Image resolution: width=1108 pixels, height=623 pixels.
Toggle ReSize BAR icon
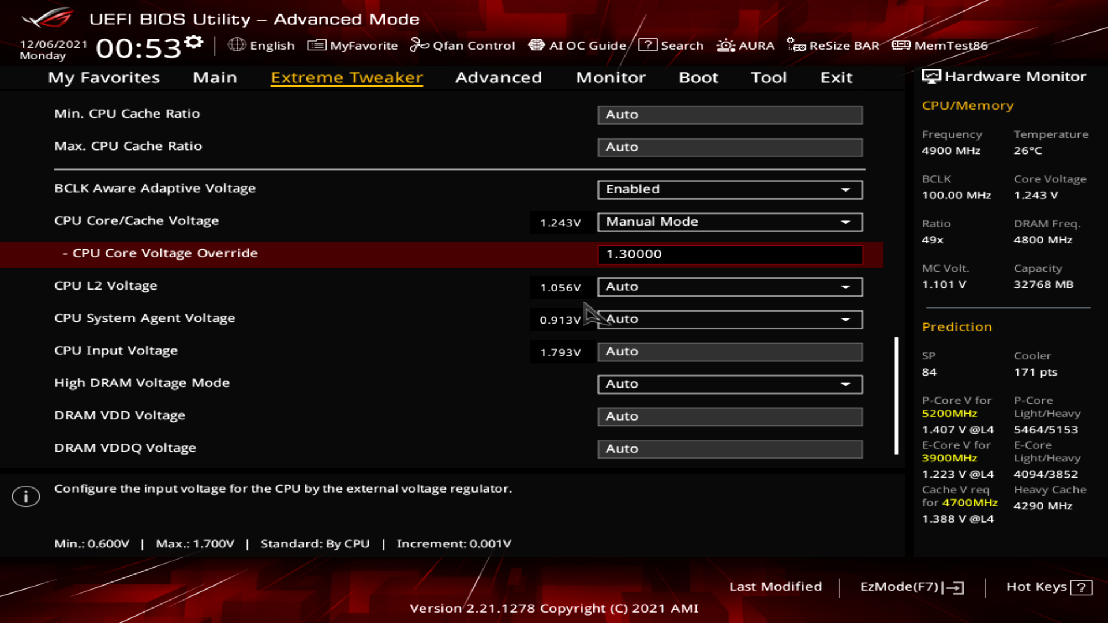796,45
